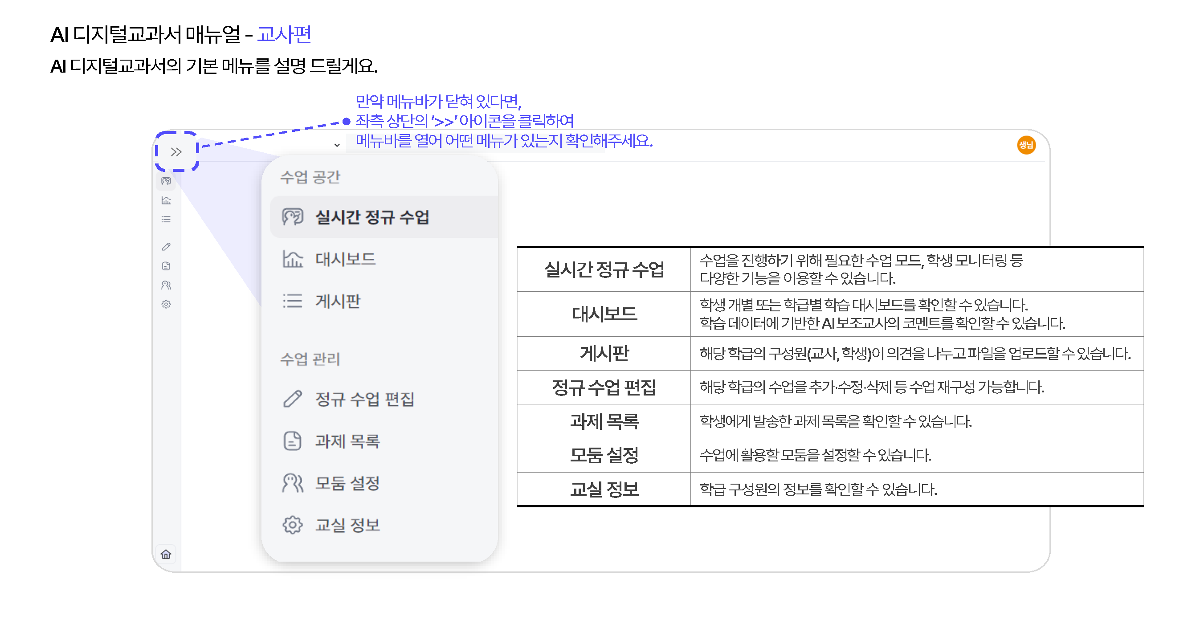1200x628 pixels.
Task: Click the 교사편 title text
Action: [284, 34]
